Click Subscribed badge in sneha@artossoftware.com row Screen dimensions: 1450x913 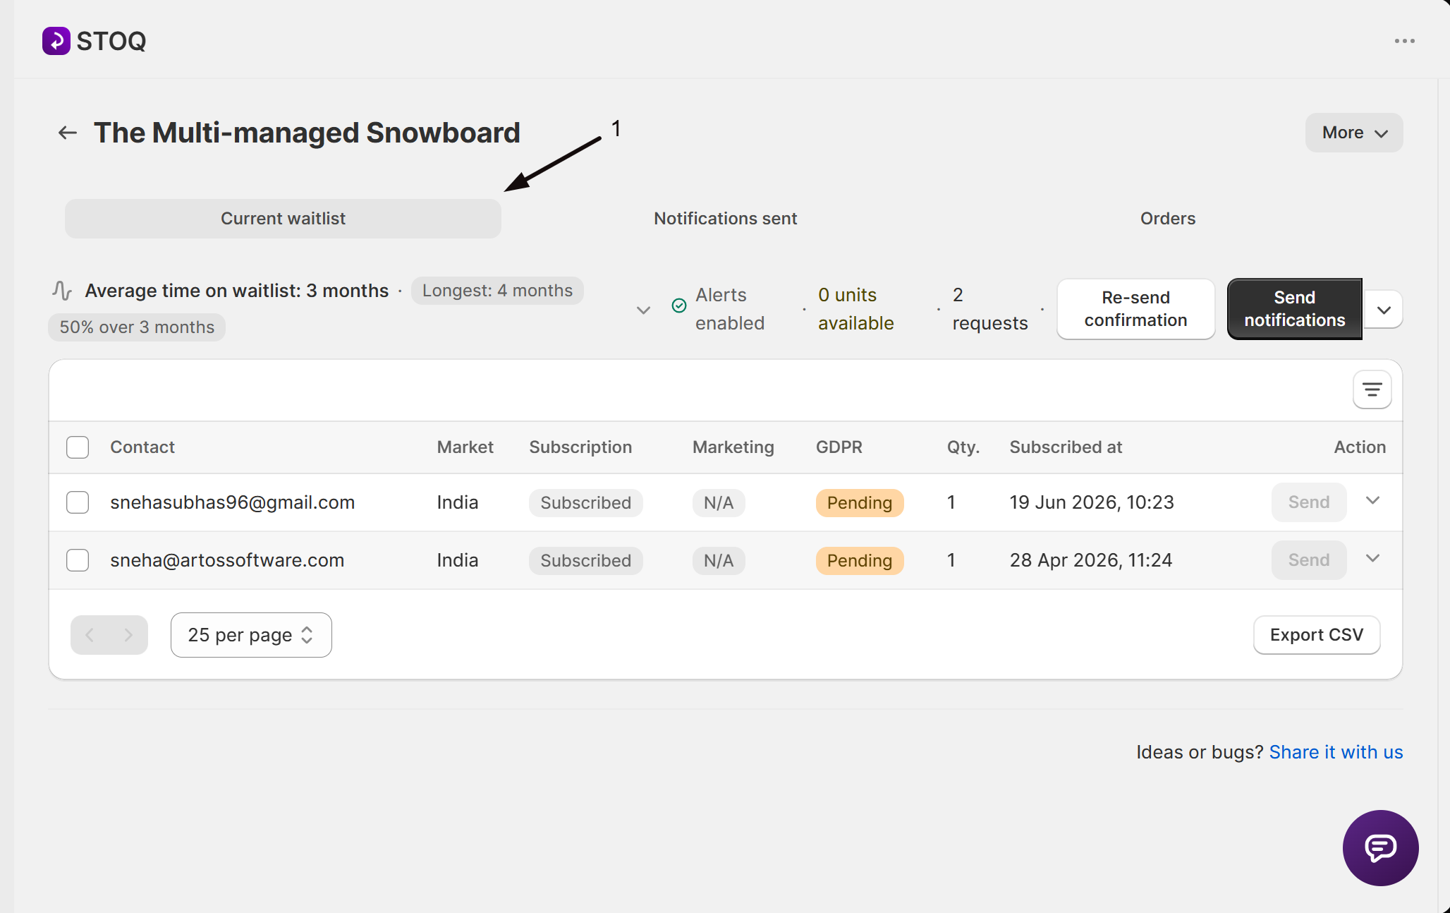click(586, 561)
